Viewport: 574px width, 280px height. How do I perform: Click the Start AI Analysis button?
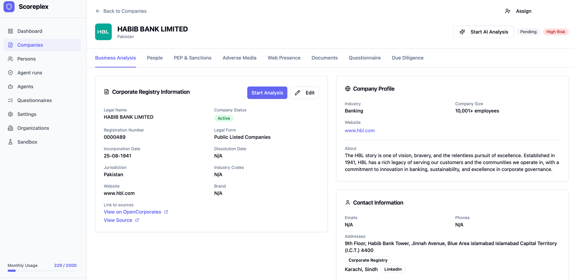click(484, 32)
